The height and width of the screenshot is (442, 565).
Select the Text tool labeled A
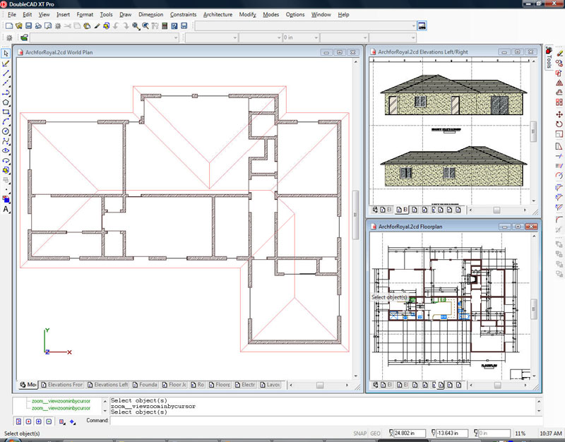pyautogui.click(x=6, y=209)
